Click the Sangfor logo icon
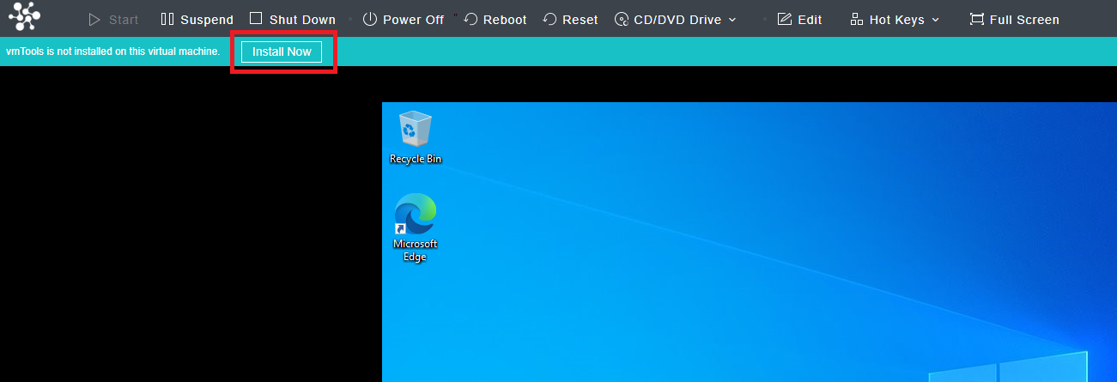This screenshot has width=1117, height=382. tap(25, 16)
